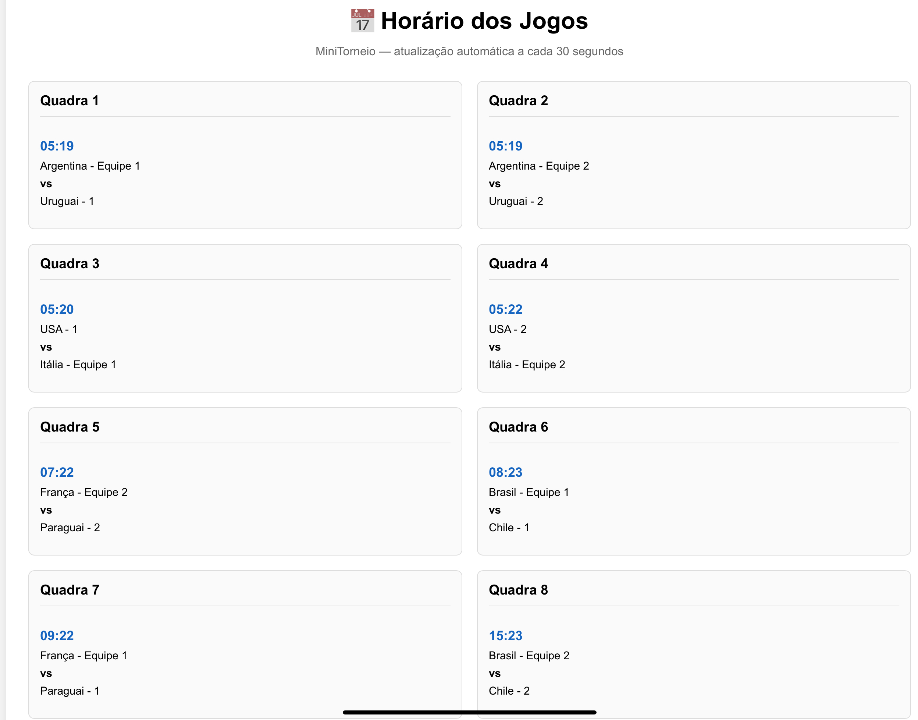Click the Quadra 4 card heading
Image resolution: width=918 pixels, height=720 pixels.
pos(519,263)
